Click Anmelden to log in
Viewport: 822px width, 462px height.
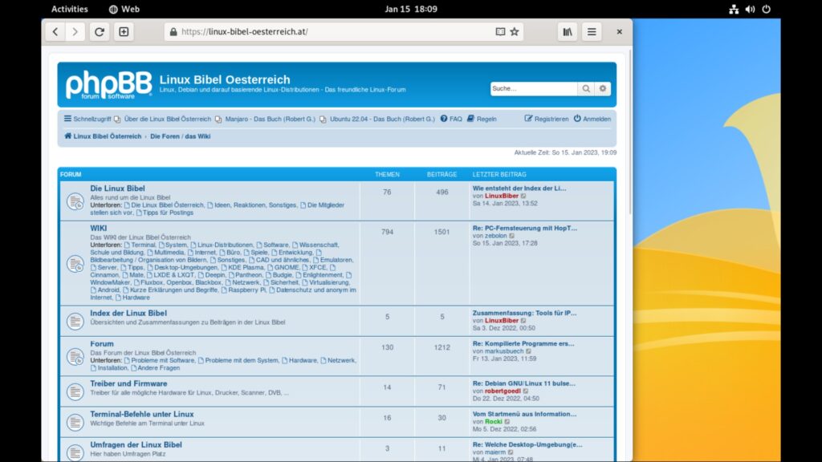tap(592, 119)
